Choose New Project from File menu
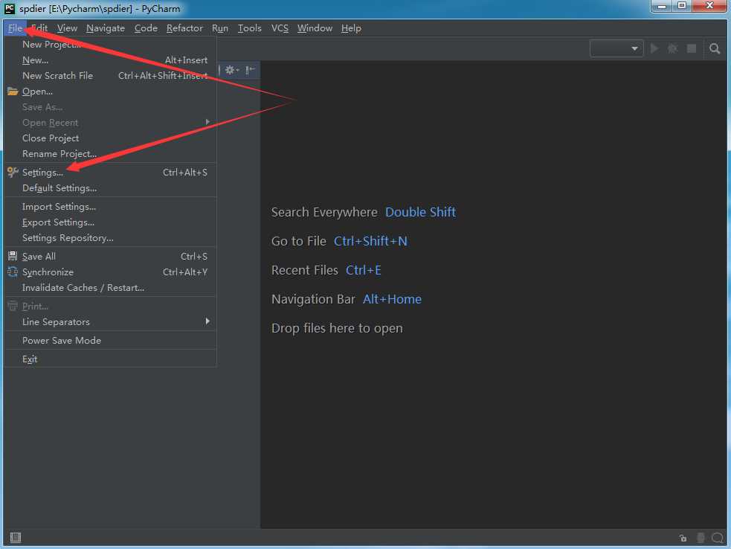The height and width of the screenshot is (549, 731). [110, 45]
